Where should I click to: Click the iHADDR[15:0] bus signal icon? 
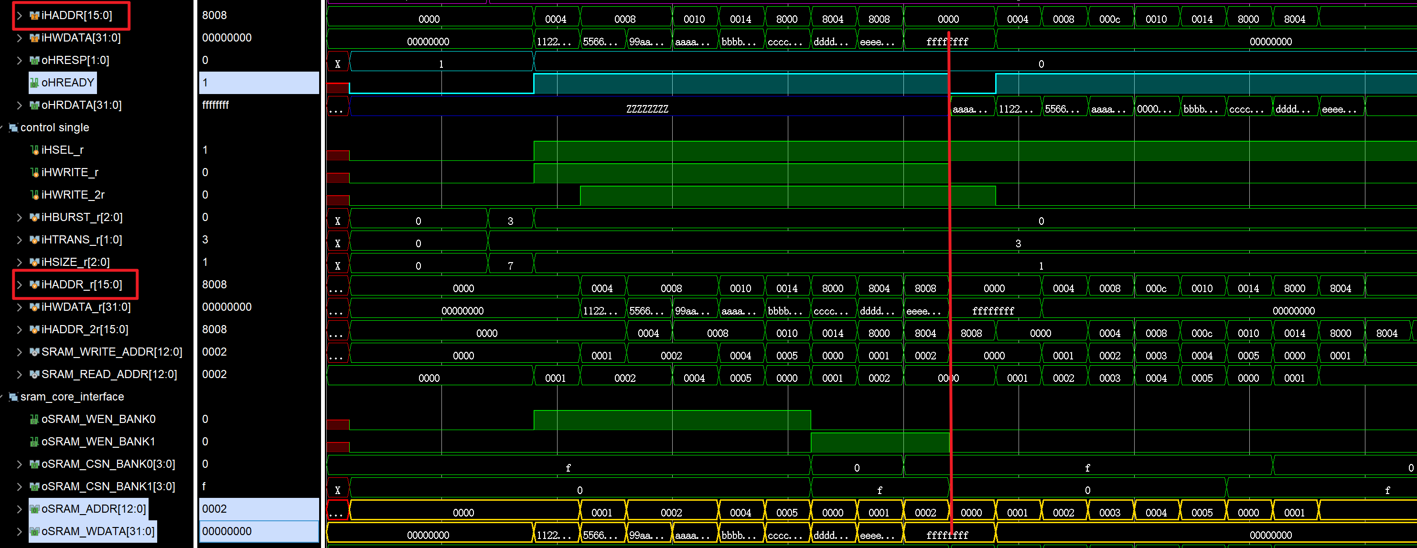pyautogui.click(x=34, y=15)
